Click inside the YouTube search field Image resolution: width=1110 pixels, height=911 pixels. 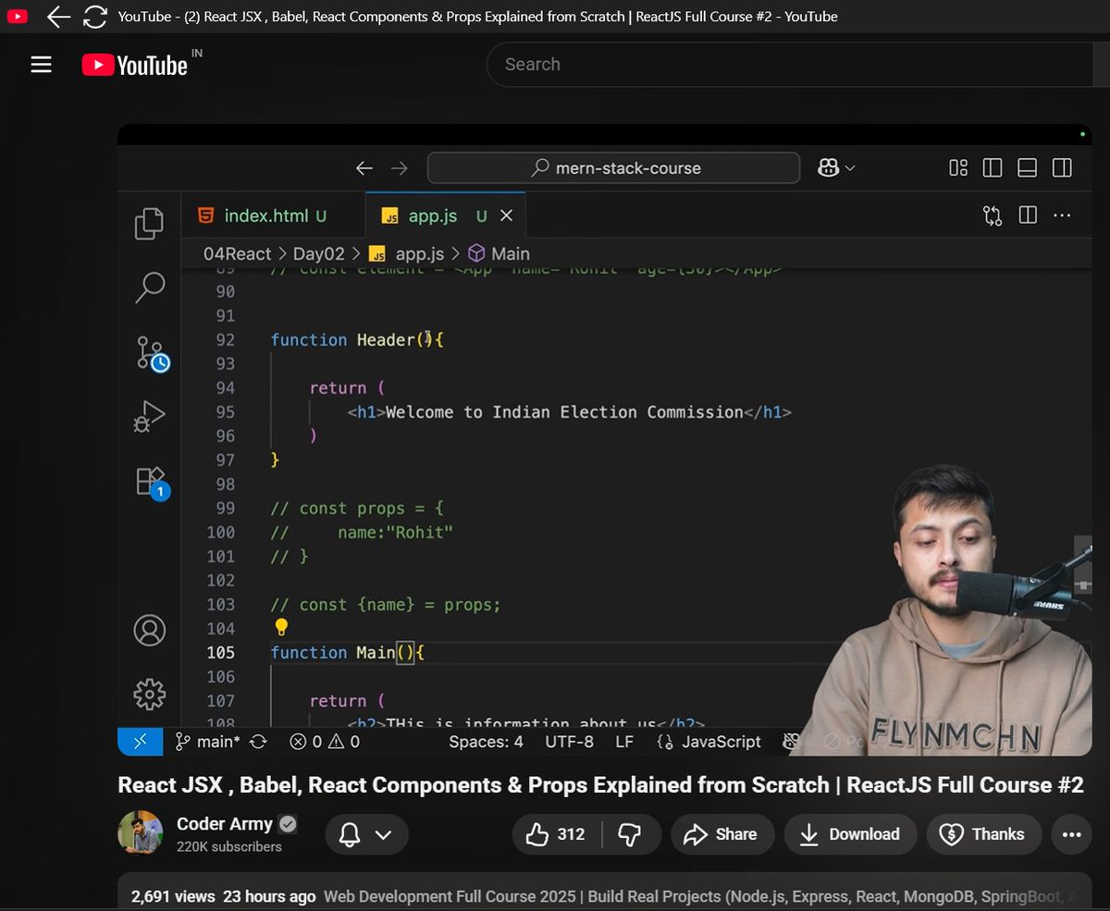pos(740,64)
